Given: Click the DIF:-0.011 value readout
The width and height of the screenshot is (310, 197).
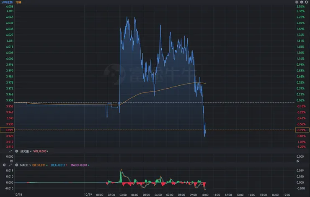Looking at the screenshot, I should [40, 165].
